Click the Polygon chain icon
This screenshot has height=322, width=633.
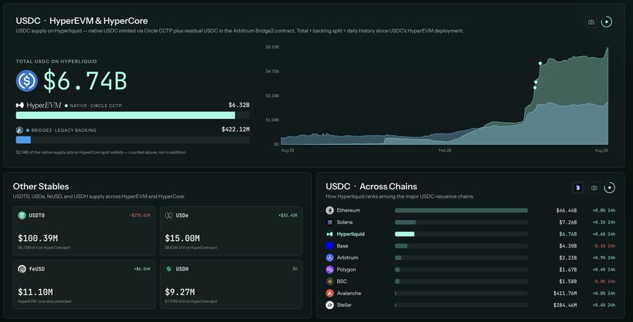click(x=330, y=269)
